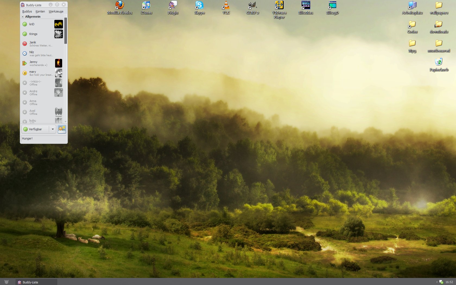Open the Skype desktop icon
Viewport: 456px width, 285px height.
199,5
